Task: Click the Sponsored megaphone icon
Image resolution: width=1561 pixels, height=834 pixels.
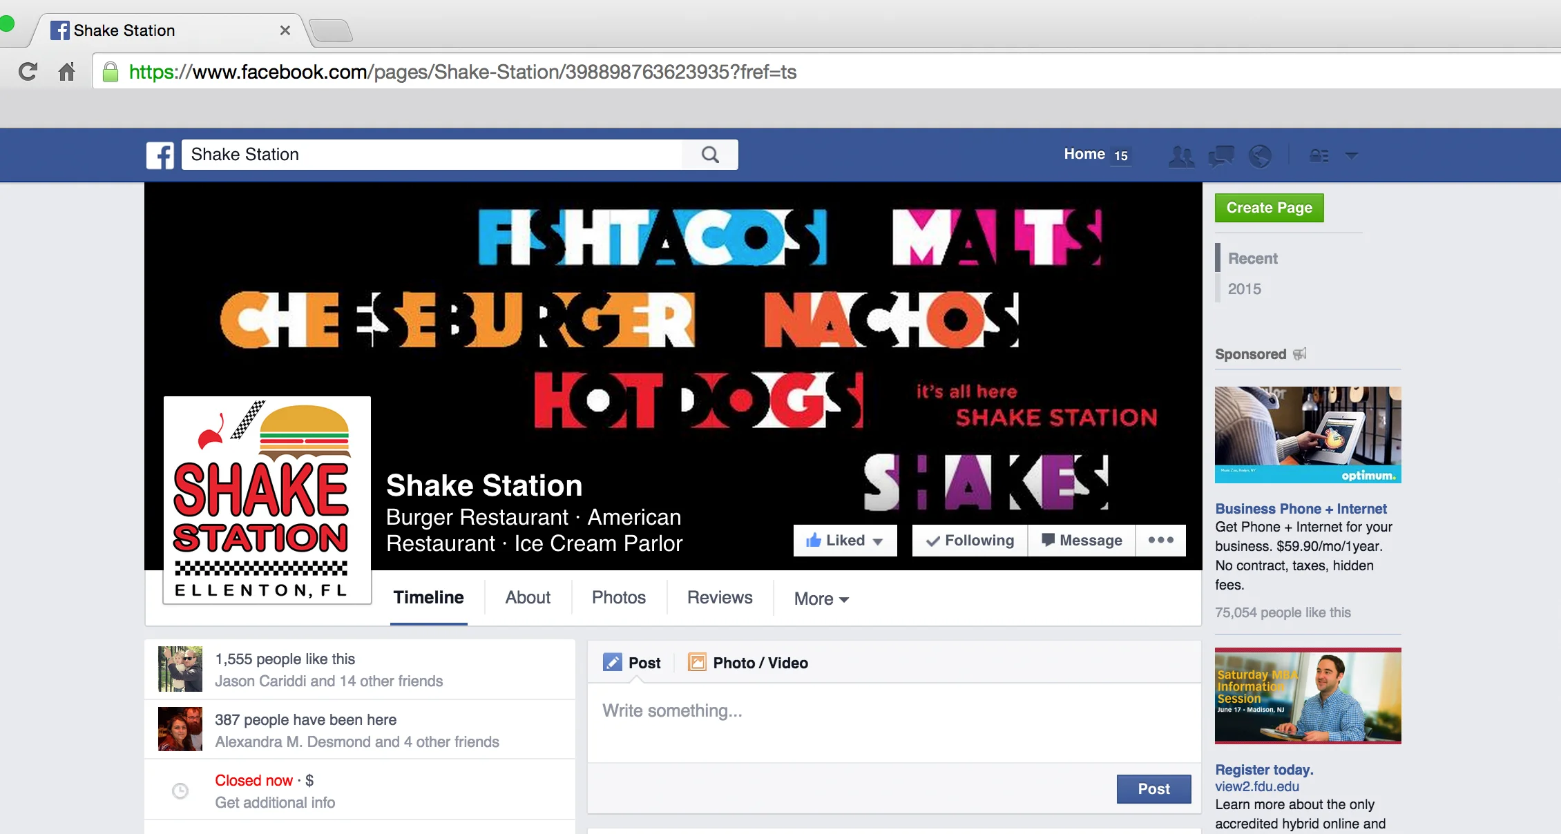Action: point(1299,354)
